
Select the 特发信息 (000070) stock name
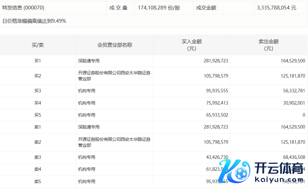click(23, 8)
